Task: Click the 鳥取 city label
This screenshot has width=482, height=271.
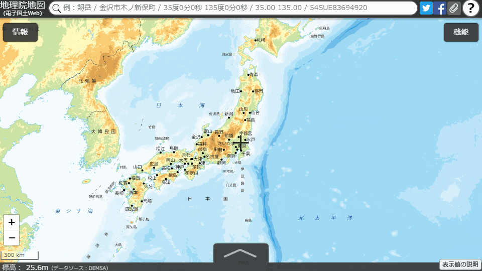Action: 174,149
